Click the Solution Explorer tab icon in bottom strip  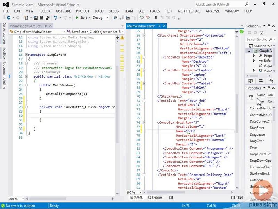point(251,81)
